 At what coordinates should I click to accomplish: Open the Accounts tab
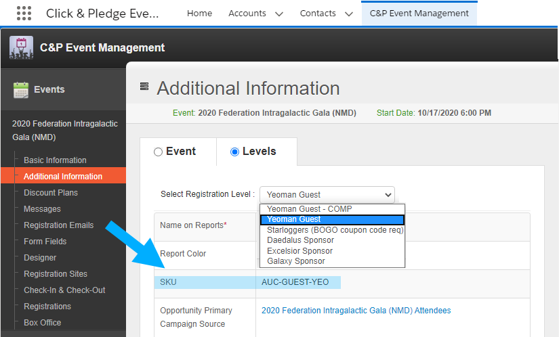coord(247,13)
